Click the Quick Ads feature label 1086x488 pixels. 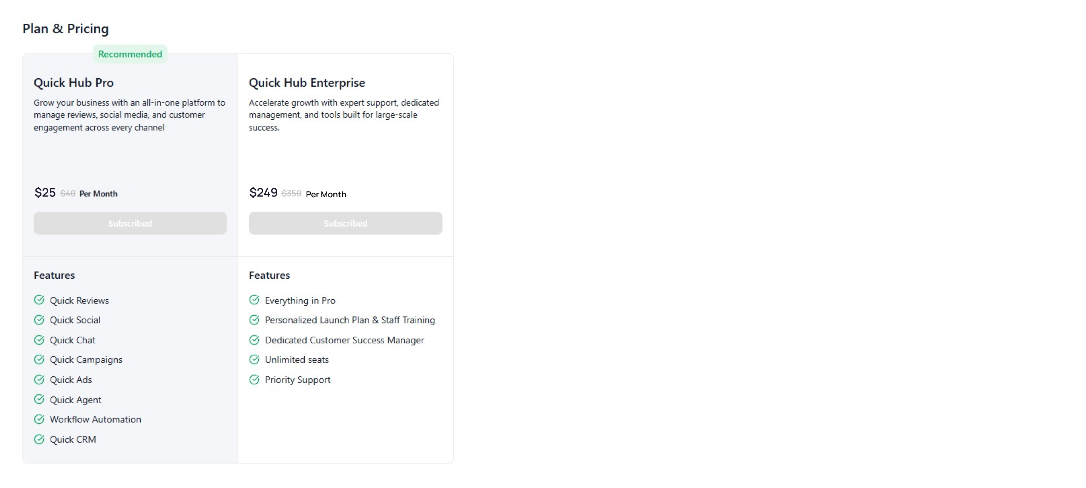point(71,380)
